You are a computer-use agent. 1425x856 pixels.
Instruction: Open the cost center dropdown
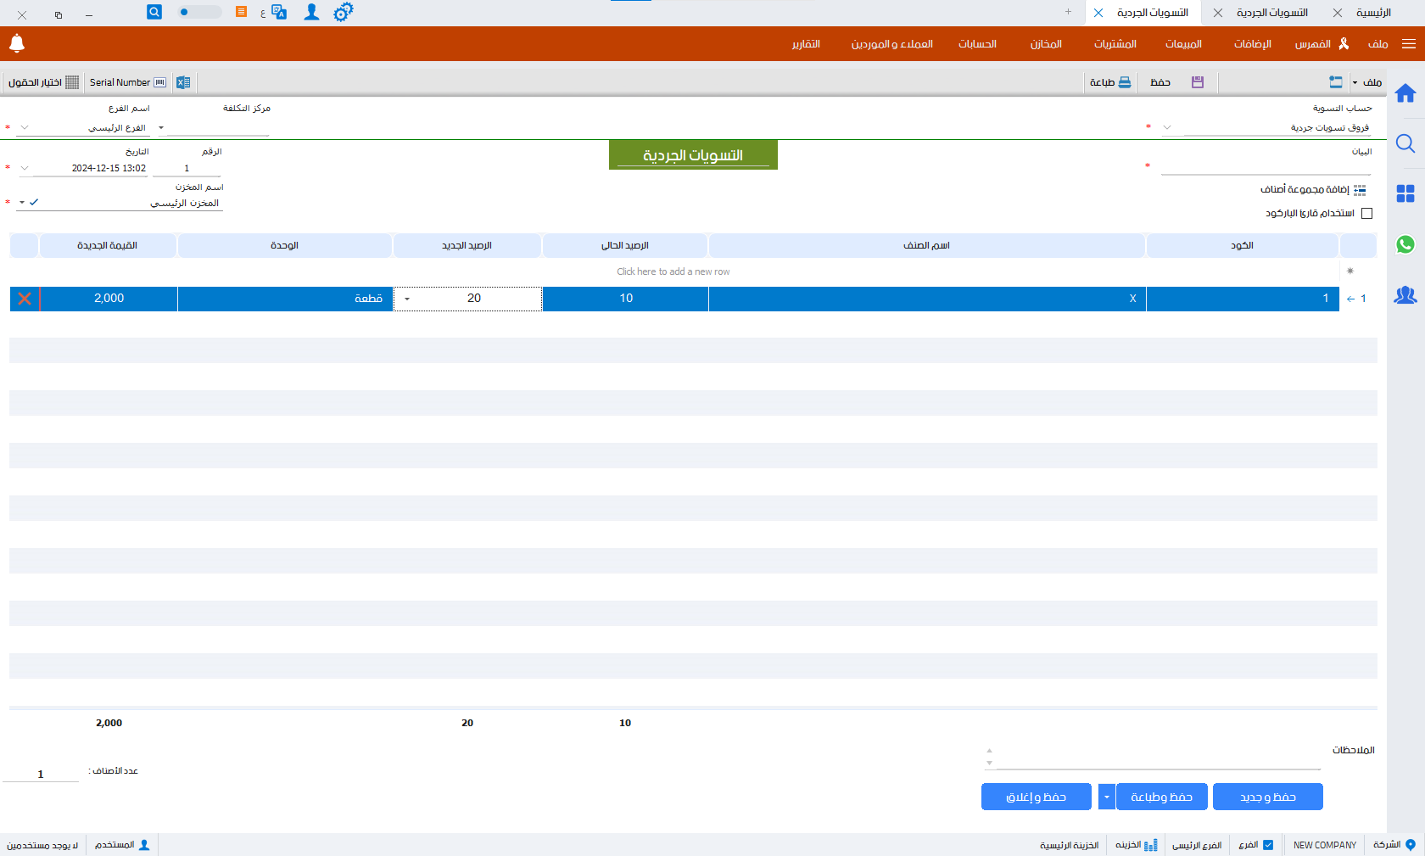[161, 128]
